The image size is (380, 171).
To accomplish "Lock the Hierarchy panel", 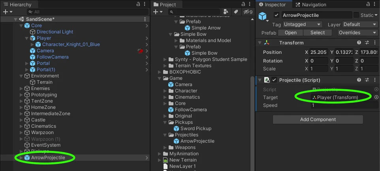I will coord(138,4).
